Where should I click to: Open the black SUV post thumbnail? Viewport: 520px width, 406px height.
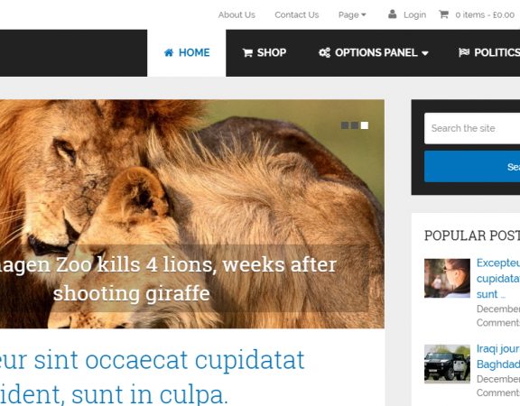[x=447, y=364]
